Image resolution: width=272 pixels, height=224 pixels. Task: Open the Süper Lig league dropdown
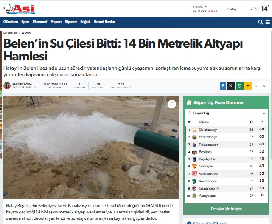tap(226, 113)
